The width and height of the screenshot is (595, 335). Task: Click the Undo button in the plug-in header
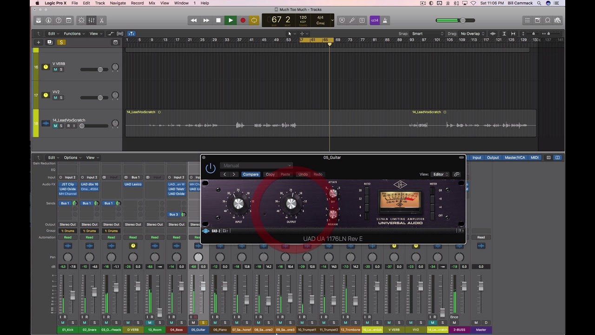(303, 174)
